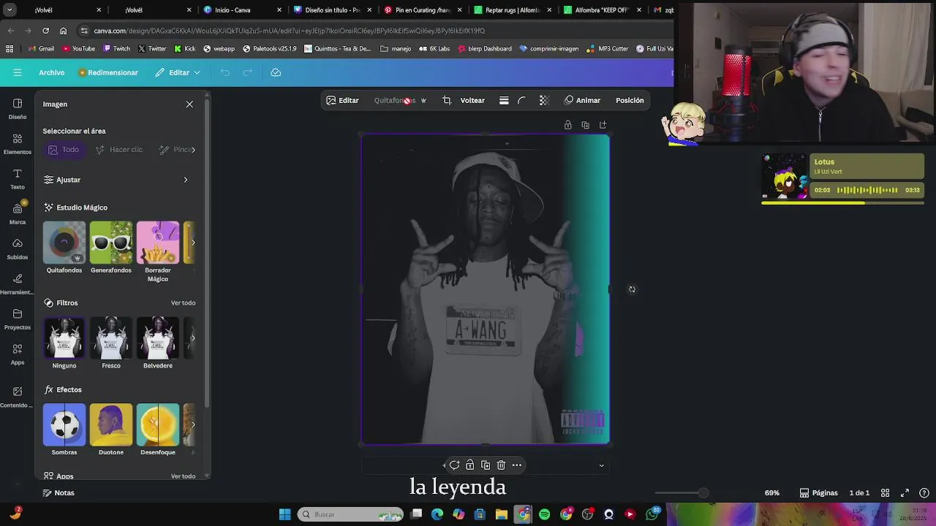Click the Posición button

point(630,100)
